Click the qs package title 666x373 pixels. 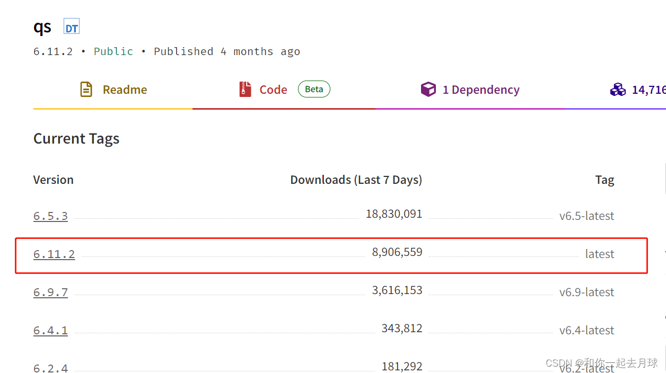[42, 26]
